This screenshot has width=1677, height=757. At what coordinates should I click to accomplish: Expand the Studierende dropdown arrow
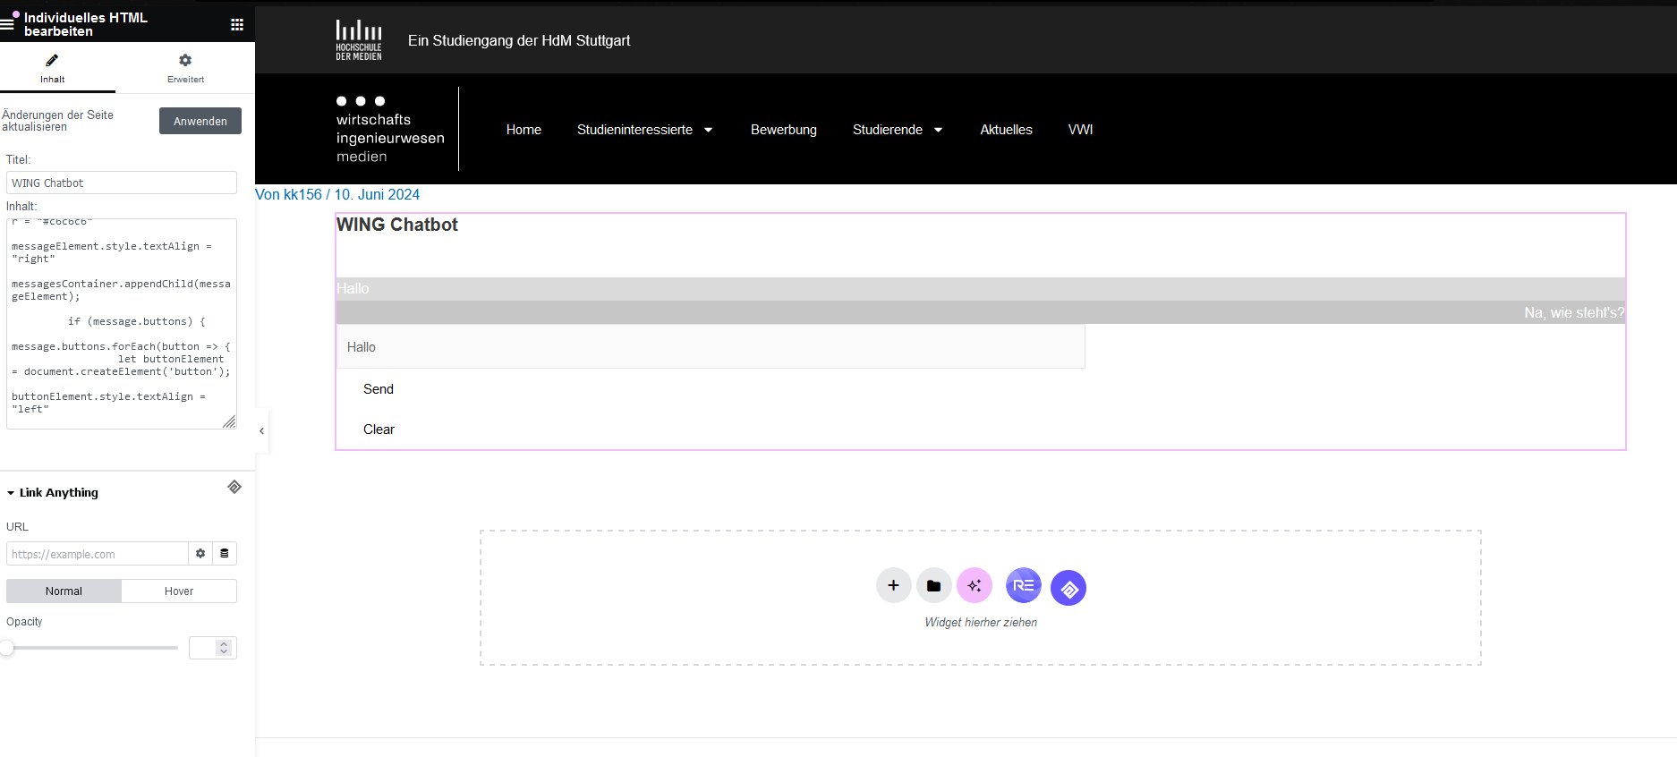(x=939, y=130)
